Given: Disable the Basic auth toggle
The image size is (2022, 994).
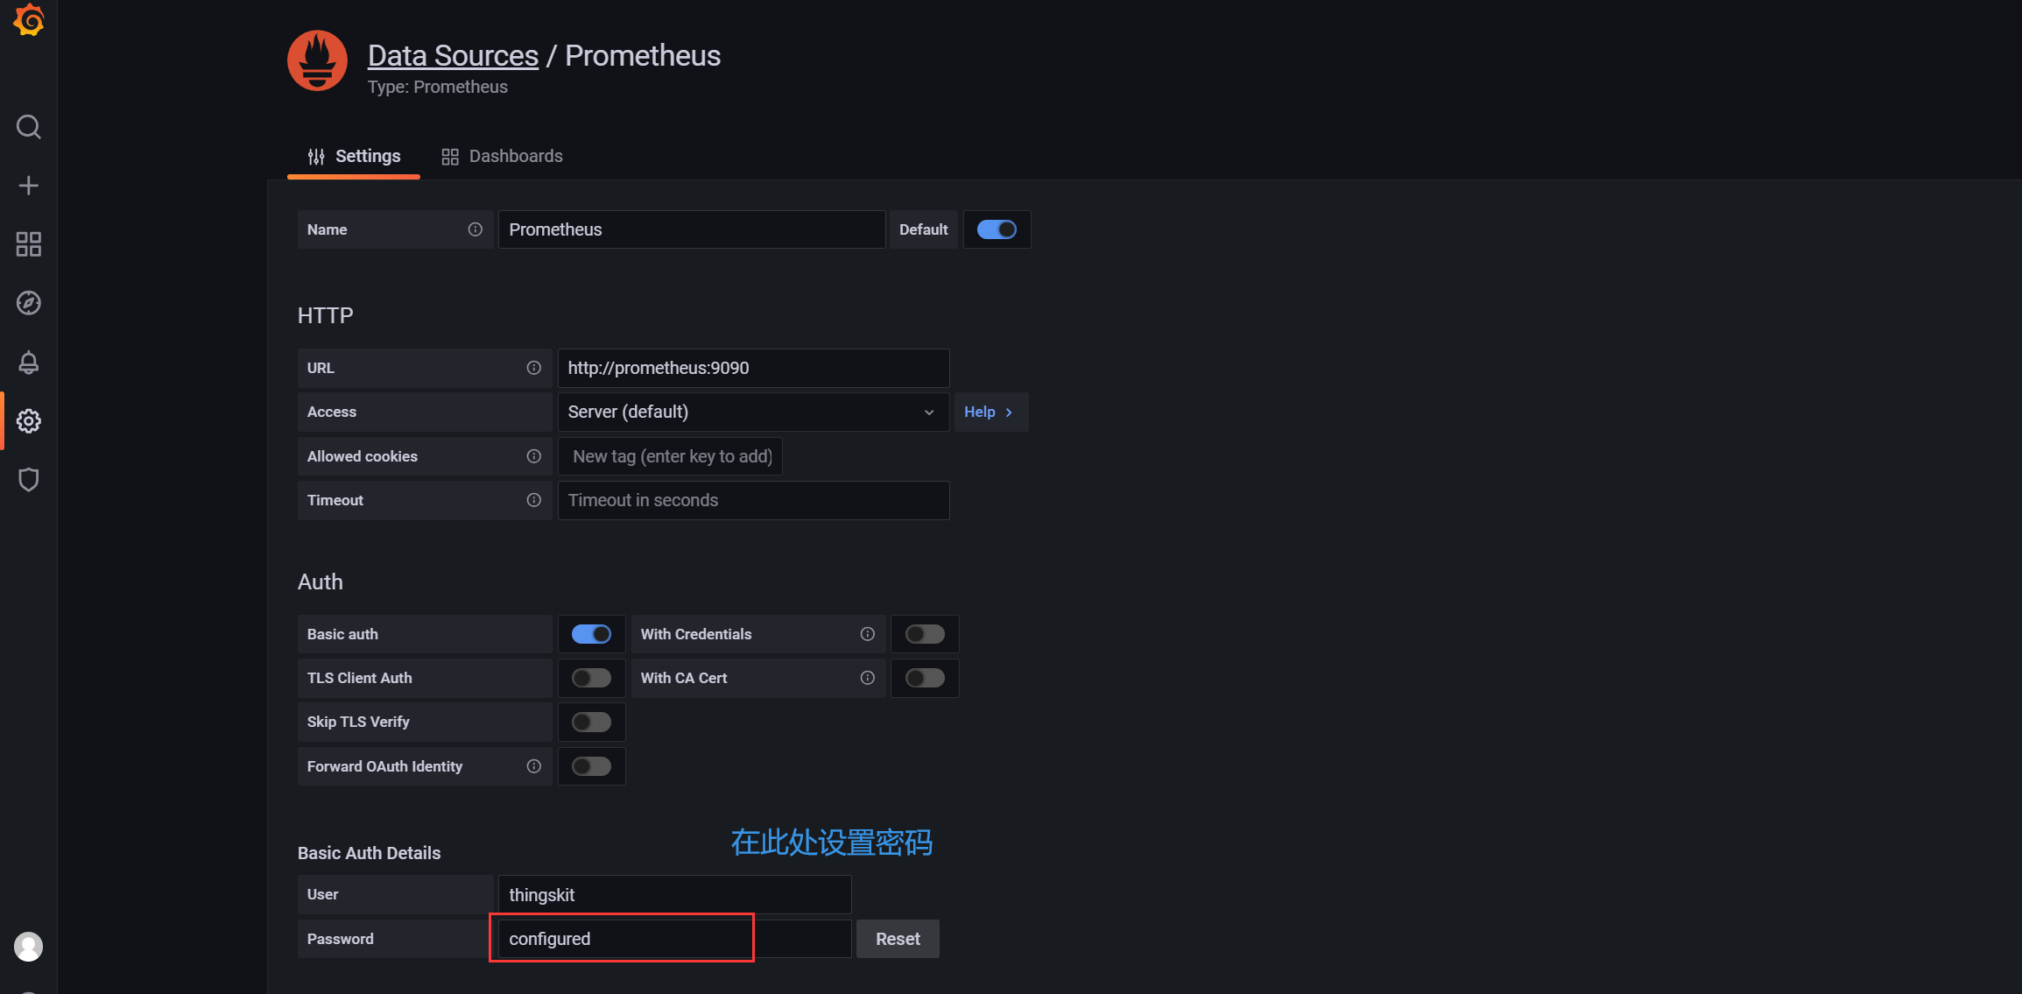Looking at the screenshot, I should (591, 634).
